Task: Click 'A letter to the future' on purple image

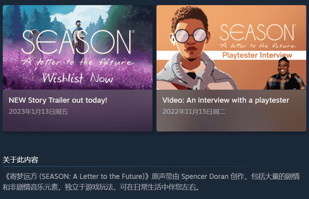Action: coord(78,62)
